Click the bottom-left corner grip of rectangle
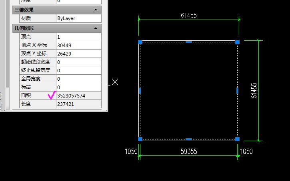The image size is (290, 181). coord(140,139)
